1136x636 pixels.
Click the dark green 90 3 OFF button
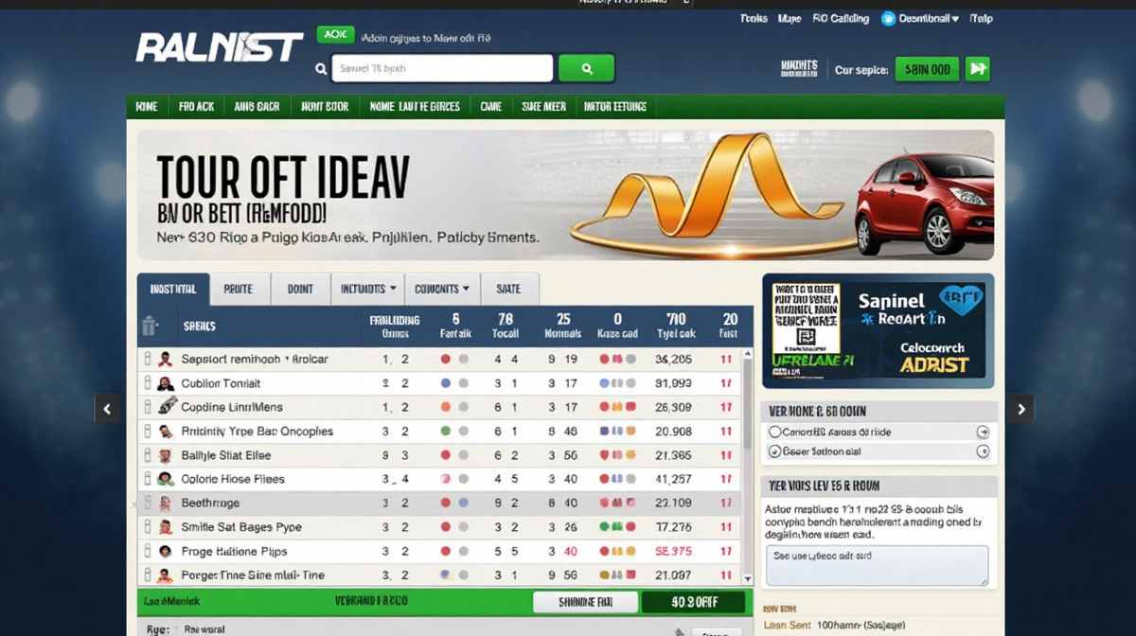pyautogui.click(x=692, y=602)
